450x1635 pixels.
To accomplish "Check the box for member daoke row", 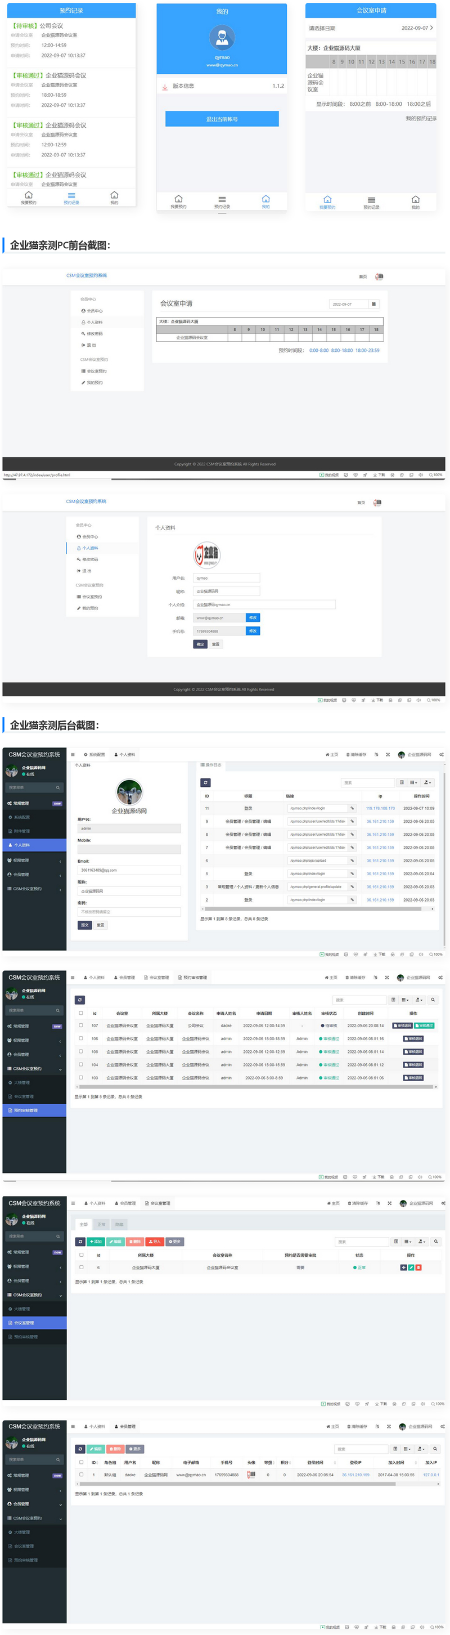I will click(x=81, y=1475).
